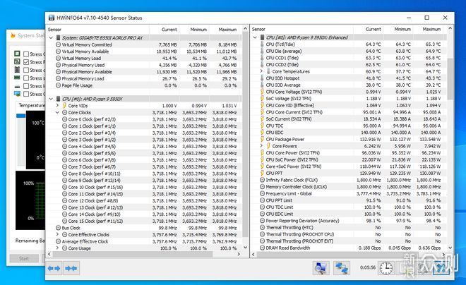The height and width of the screenshot is (285, 466).
Task: Click lightning icon beside CPU TDC row
Action: click(x=262, y=126)
